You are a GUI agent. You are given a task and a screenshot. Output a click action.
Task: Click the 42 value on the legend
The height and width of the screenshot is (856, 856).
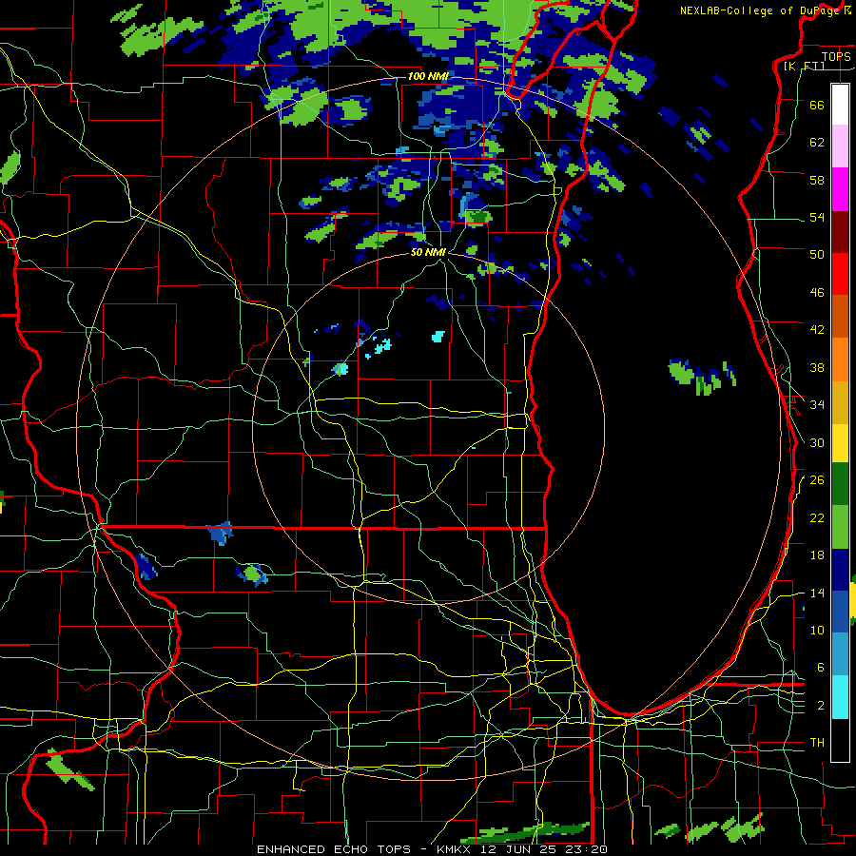point(817,330)
